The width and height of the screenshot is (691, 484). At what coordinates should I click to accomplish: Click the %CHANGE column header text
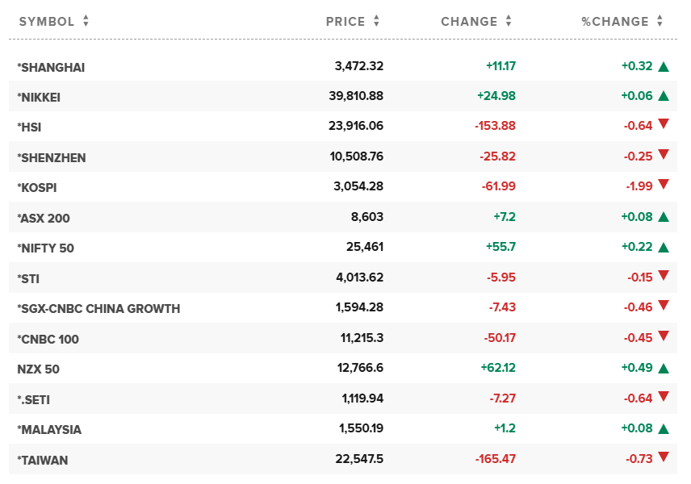[x=615, y=22]
